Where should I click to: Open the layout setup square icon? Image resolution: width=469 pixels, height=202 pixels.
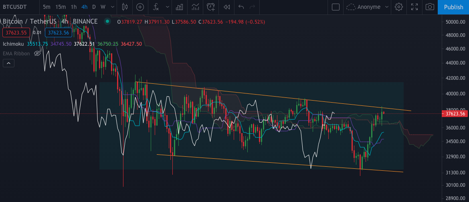pos(336,7)
